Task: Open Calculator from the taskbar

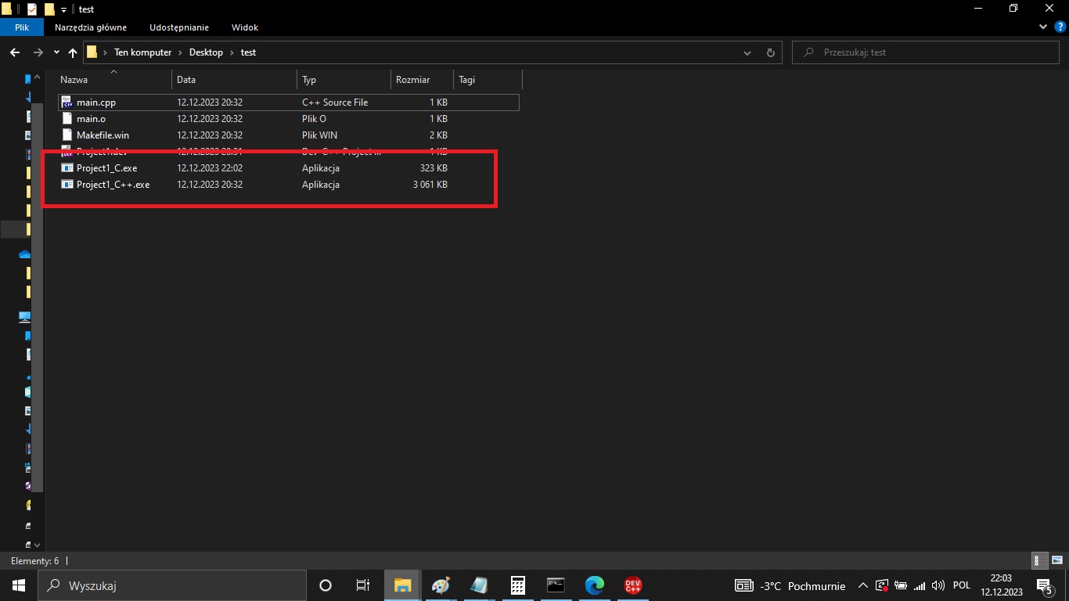Action: (517, 585)
